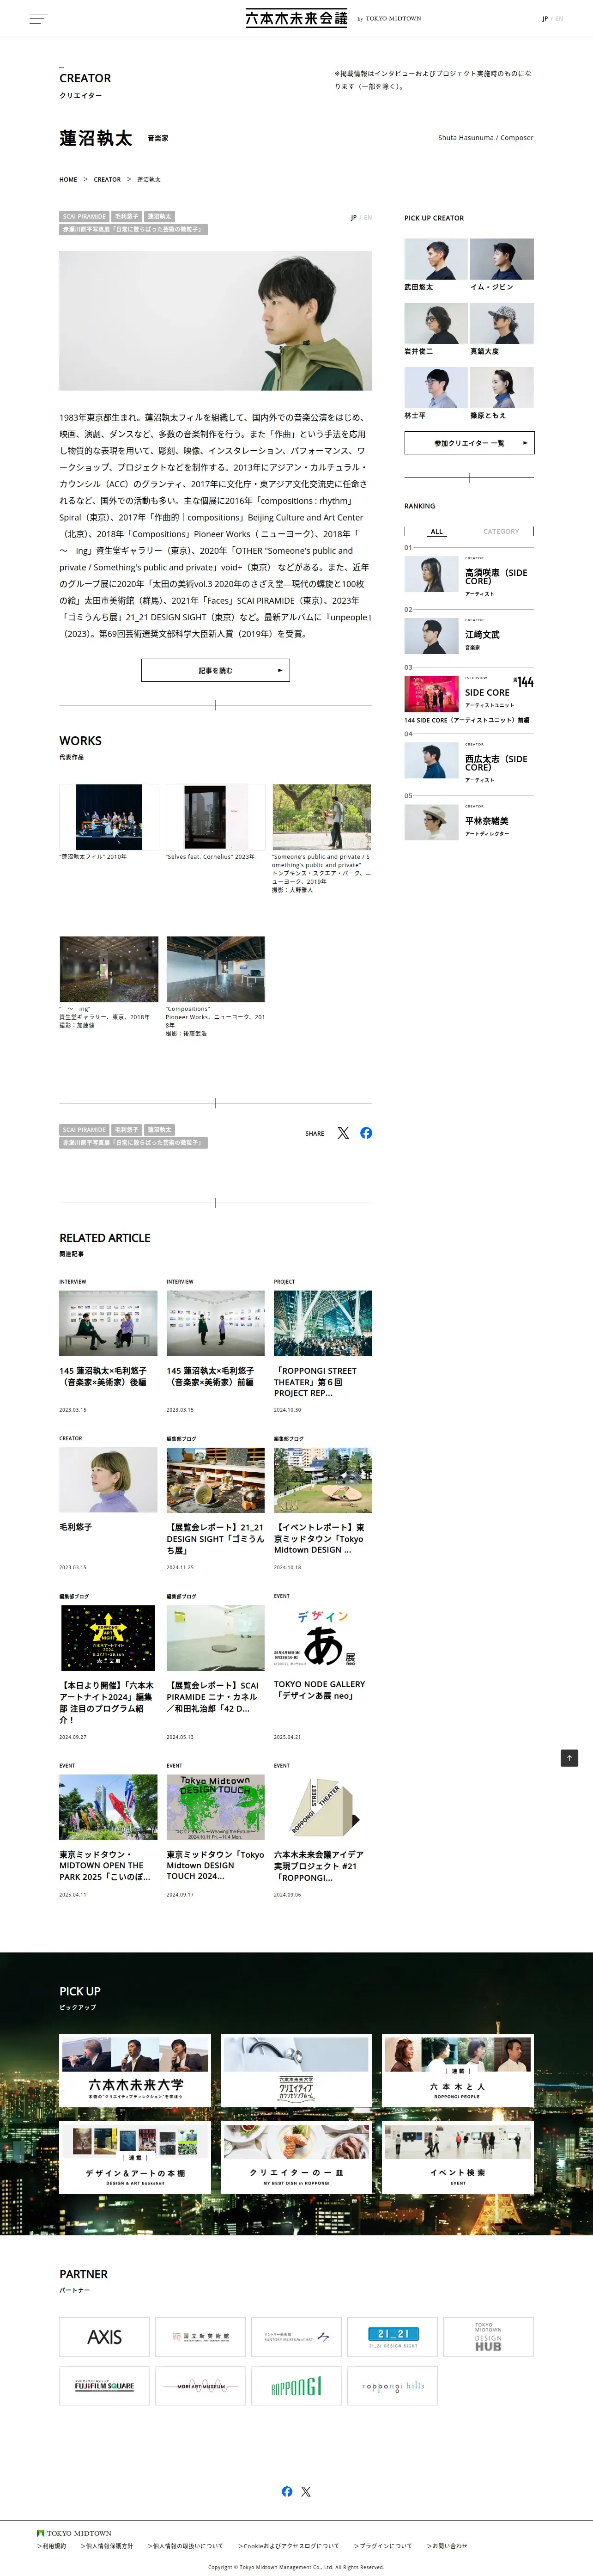Select JP language in the header
The image size is (593, 2576).
click(x=544, y=19)
